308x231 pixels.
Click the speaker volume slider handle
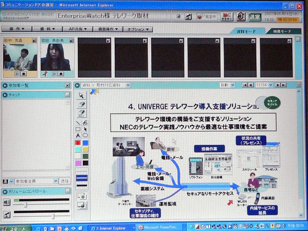26,205
